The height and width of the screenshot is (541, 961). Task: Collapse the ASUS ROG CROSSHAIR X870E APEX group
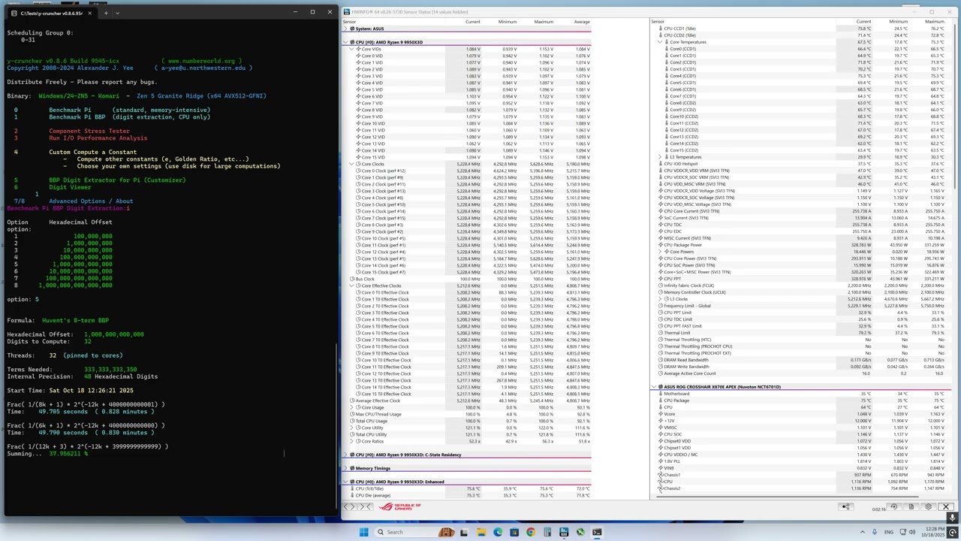(654, 387)
